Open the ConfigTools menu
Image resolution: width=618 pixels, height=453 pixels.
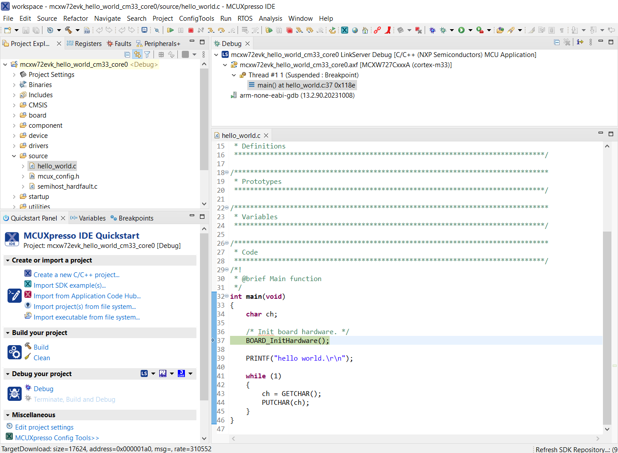point(196,19)
